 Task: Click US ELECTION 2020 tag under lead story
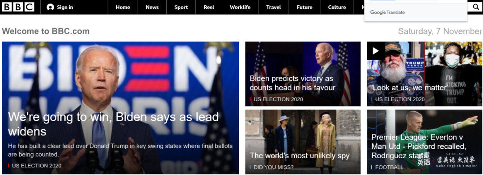pos(37,166)
